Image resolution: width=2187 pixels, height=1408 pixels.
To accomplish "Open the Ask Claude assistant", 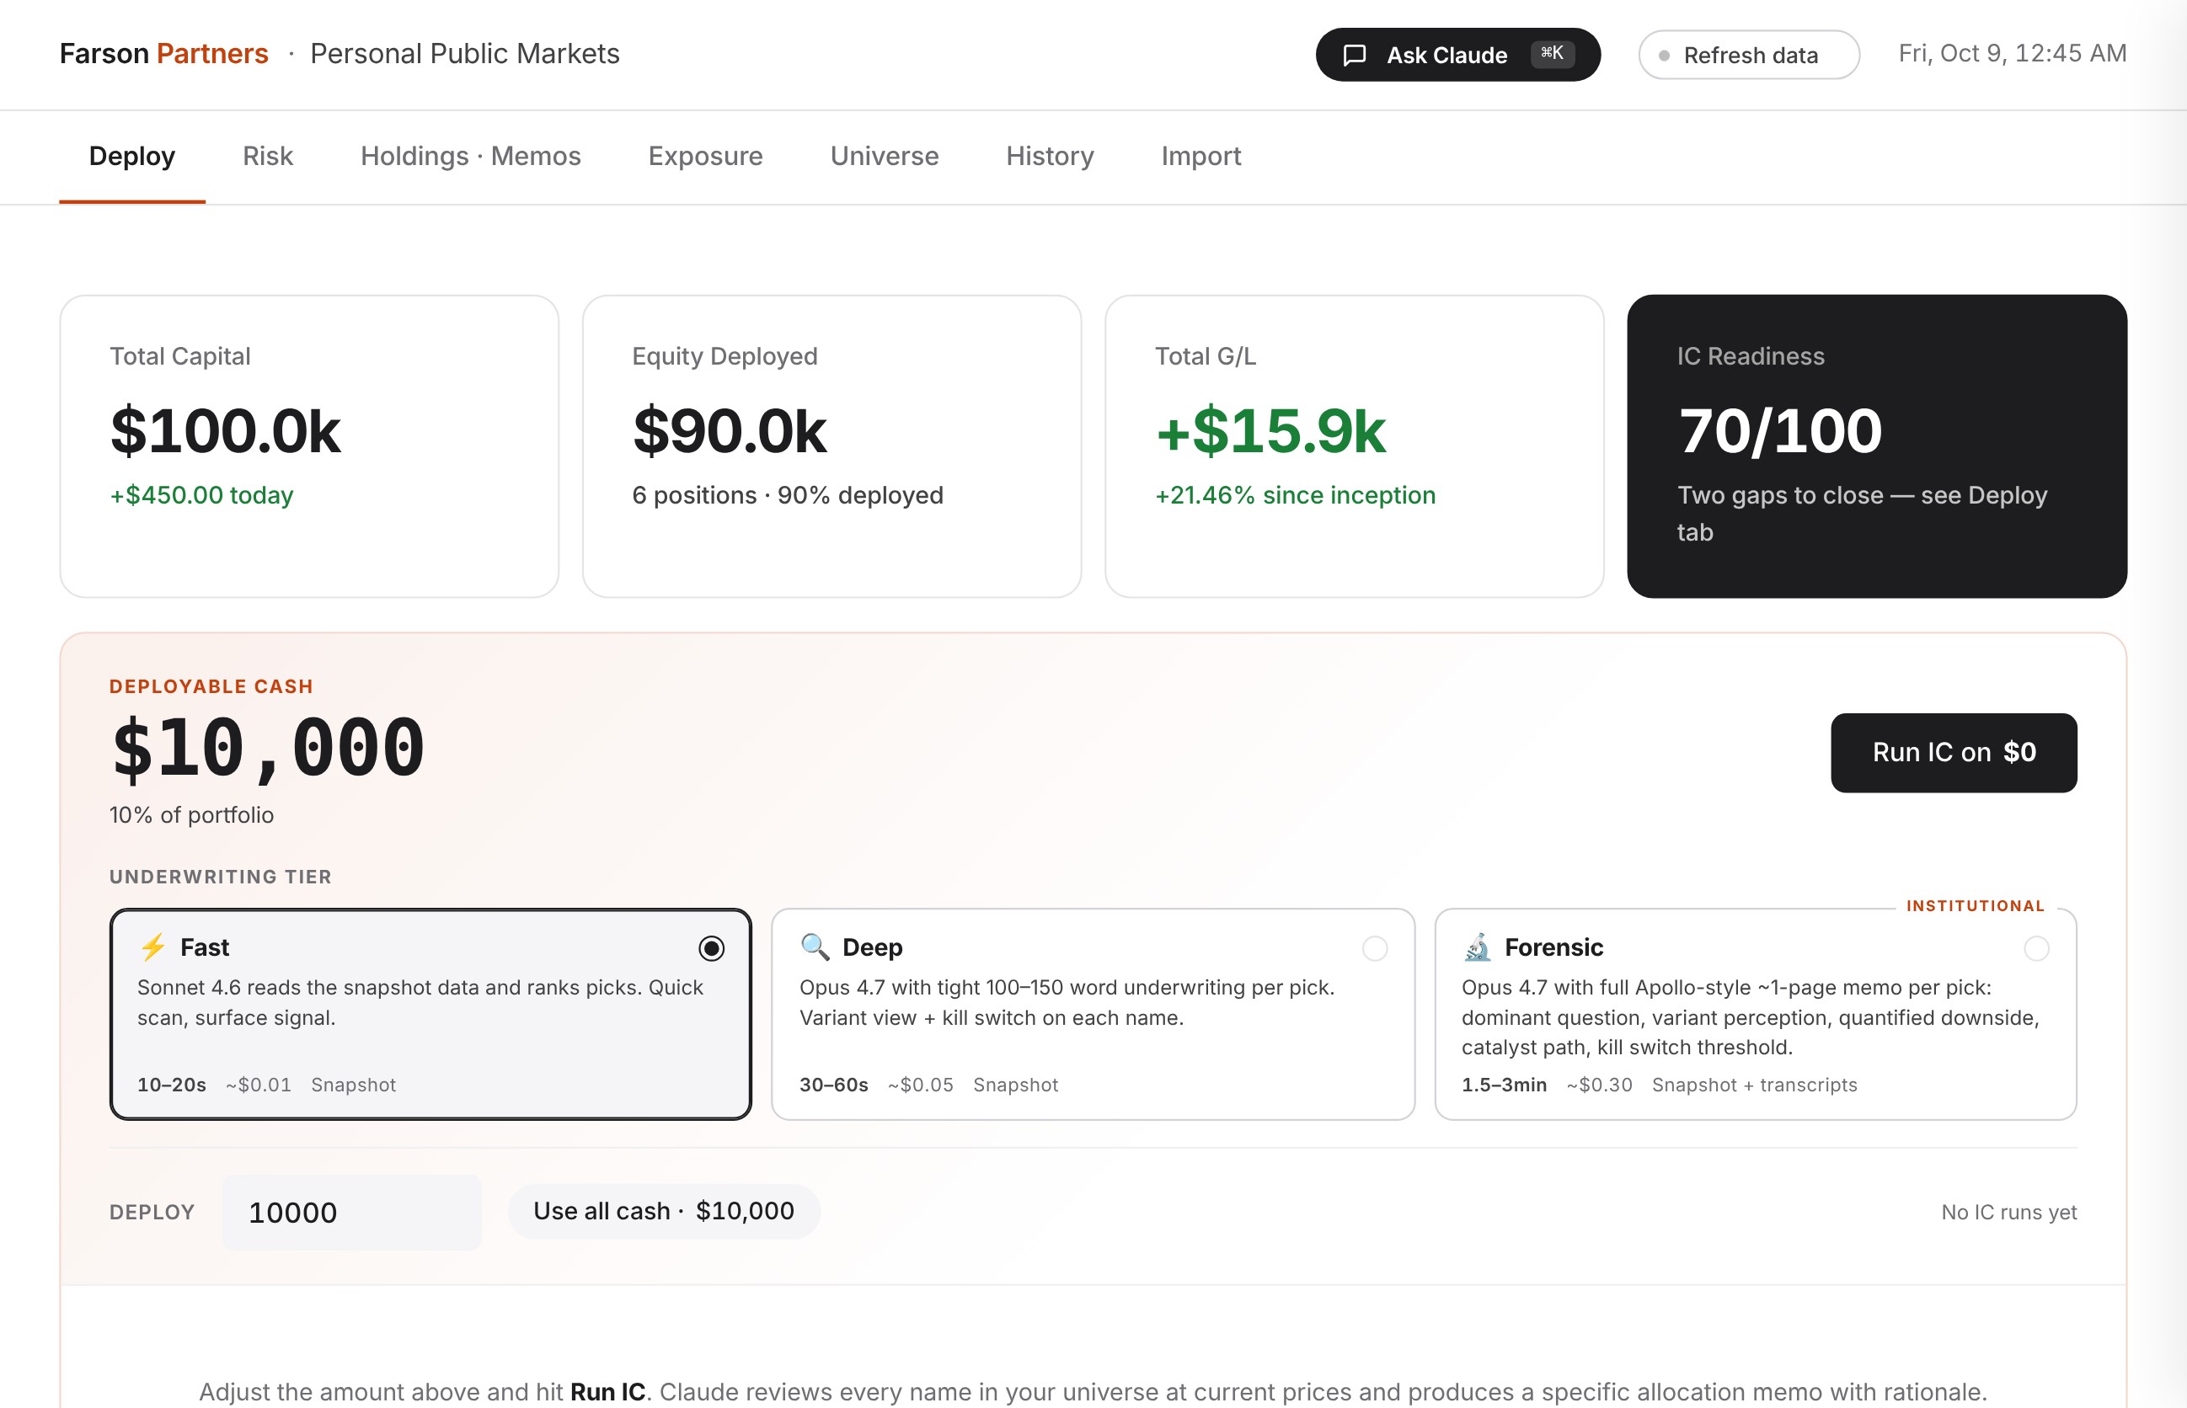I will [x=1458, y=55].
